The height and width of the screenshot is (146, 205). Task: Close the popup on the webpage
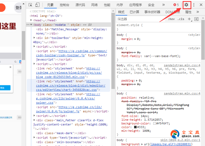point(11,67)
